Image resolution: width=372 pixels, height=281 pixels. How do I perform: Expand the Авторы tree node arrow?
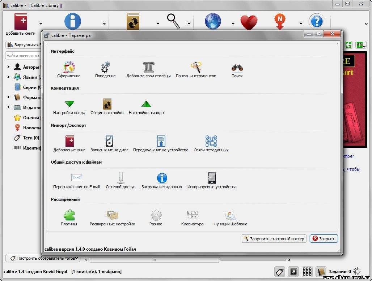[x=8, y=67]
